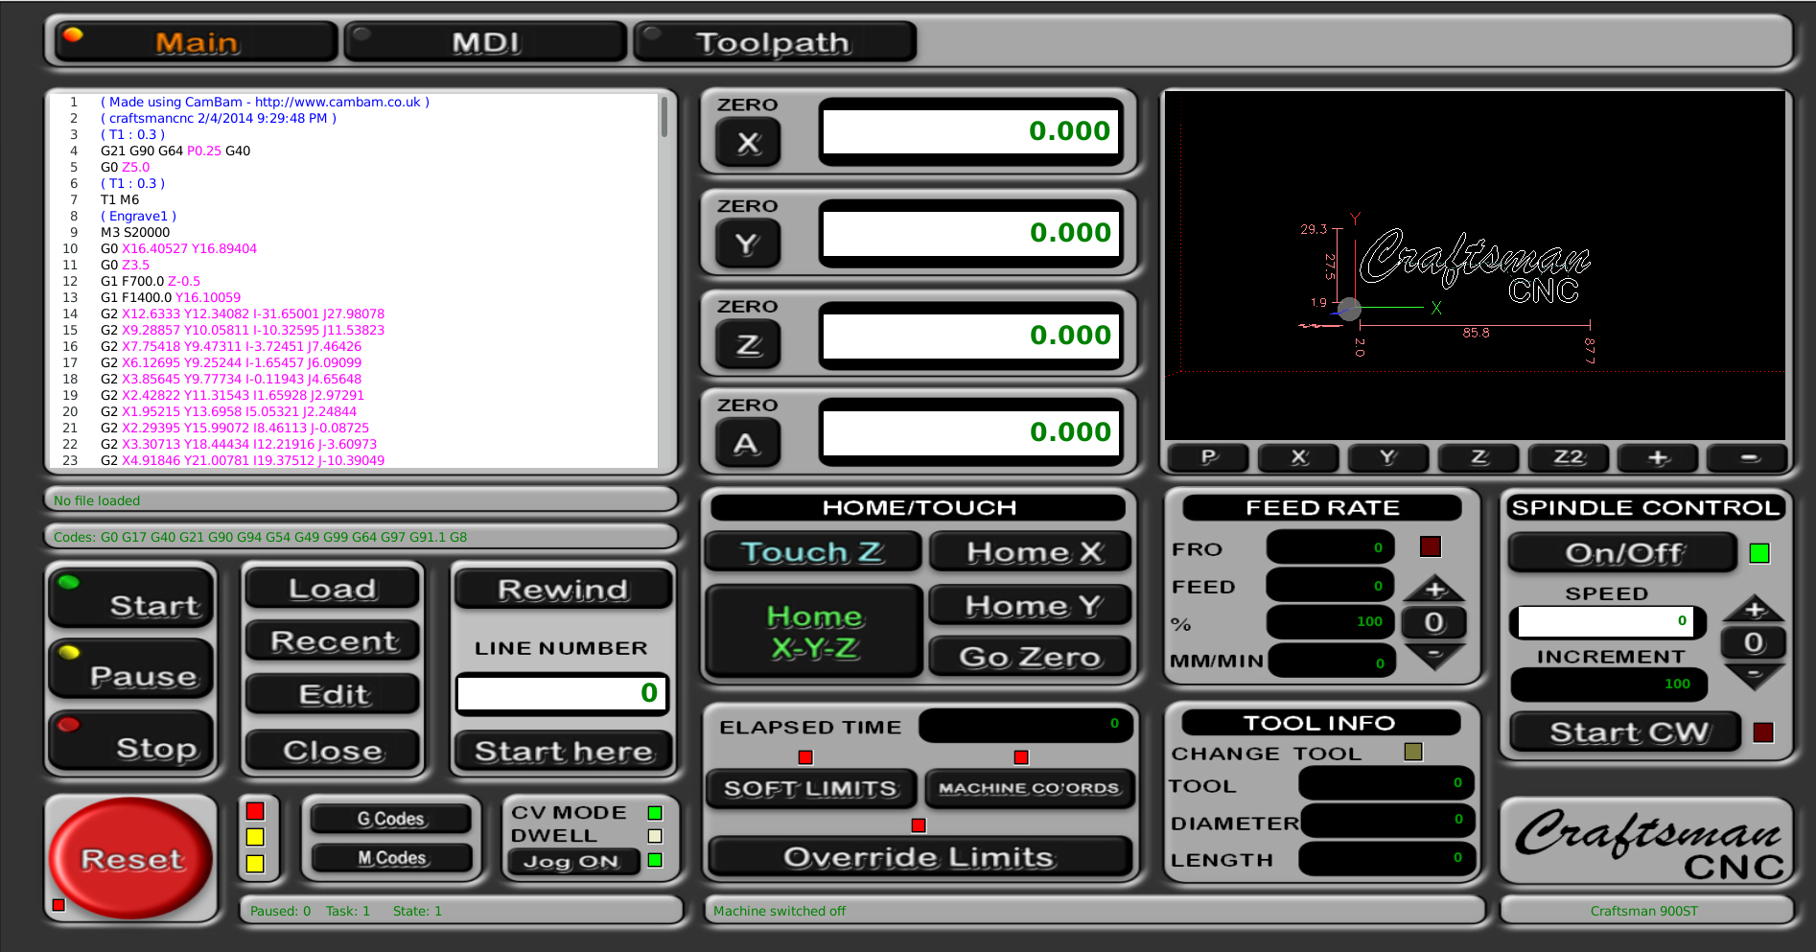Select line 'G21 G90 G64 P0.25 G40'
This screenshot has width=1816, height=952.
[x=175, y=151]
